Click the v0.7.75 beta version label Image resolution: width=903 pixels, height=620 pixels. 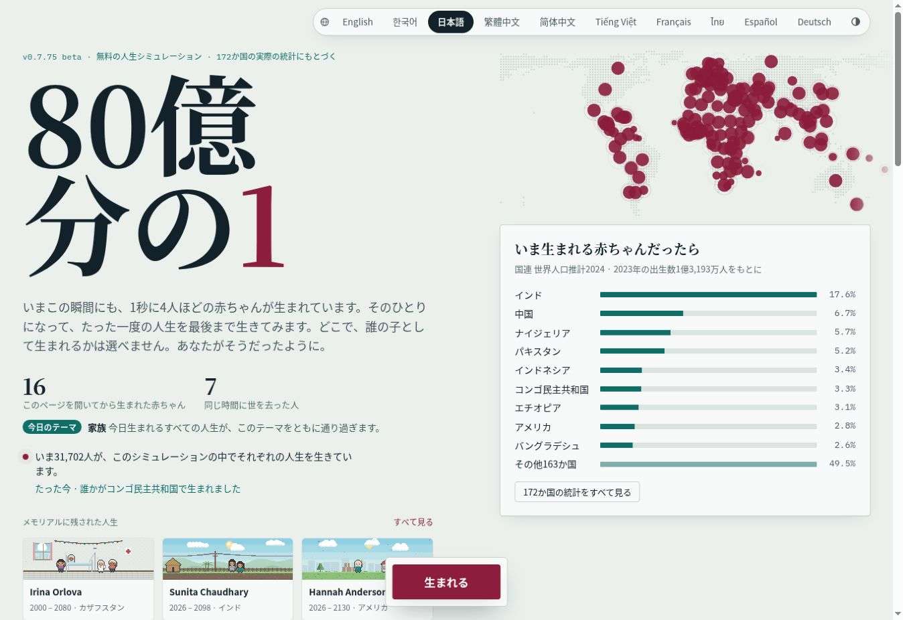point(52,57)
